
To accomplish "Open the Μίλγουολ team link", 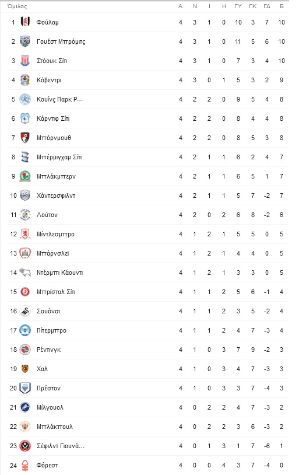I will [50, 407].
